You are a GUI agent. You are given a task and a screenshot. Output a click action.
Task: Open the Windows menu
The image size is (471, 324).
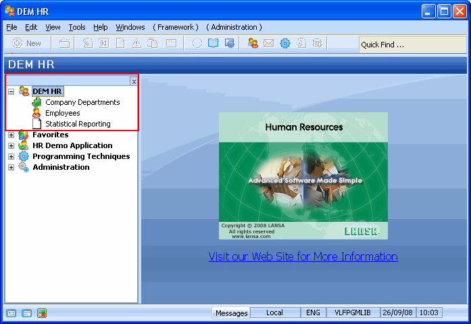point(130,27)
